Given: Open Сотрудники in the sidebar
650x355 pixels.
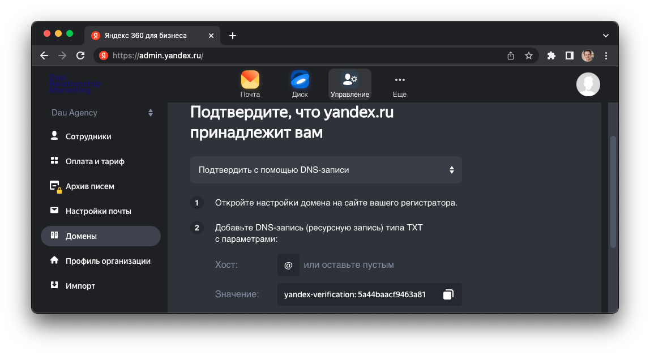Looking at the screenshot, I should (x=101, y=136).
